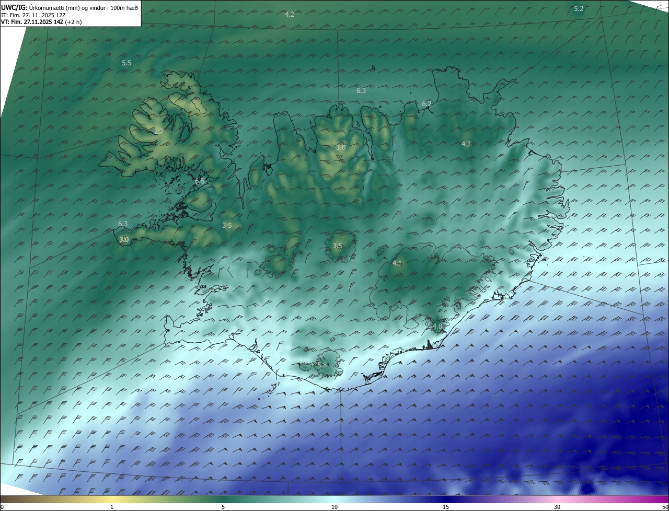
Task: Select the 6.6 precipitation value label
Action: 200,181
